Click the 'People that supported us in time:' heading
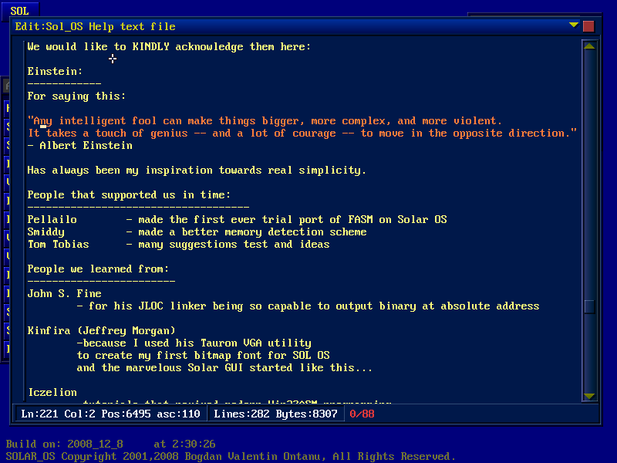 point(129,195)
